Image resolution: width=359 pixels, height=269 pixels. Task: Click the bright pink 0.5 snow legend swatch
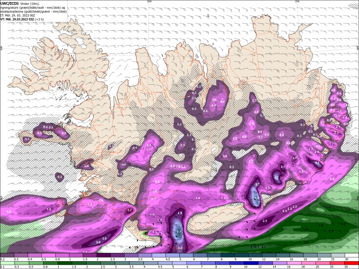coord(49,255)
